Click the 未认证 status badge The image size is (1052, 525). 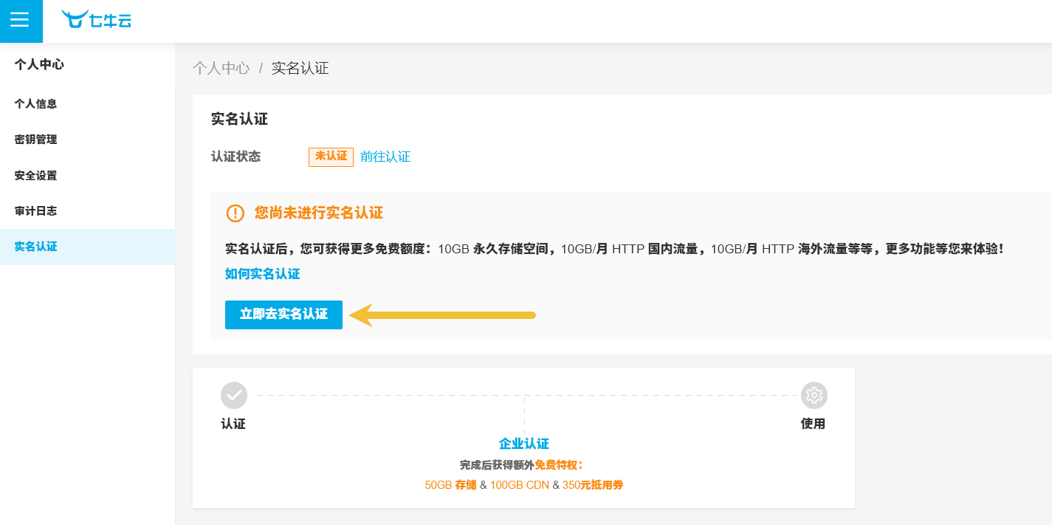pyautogui.click(x=331, y=157)
